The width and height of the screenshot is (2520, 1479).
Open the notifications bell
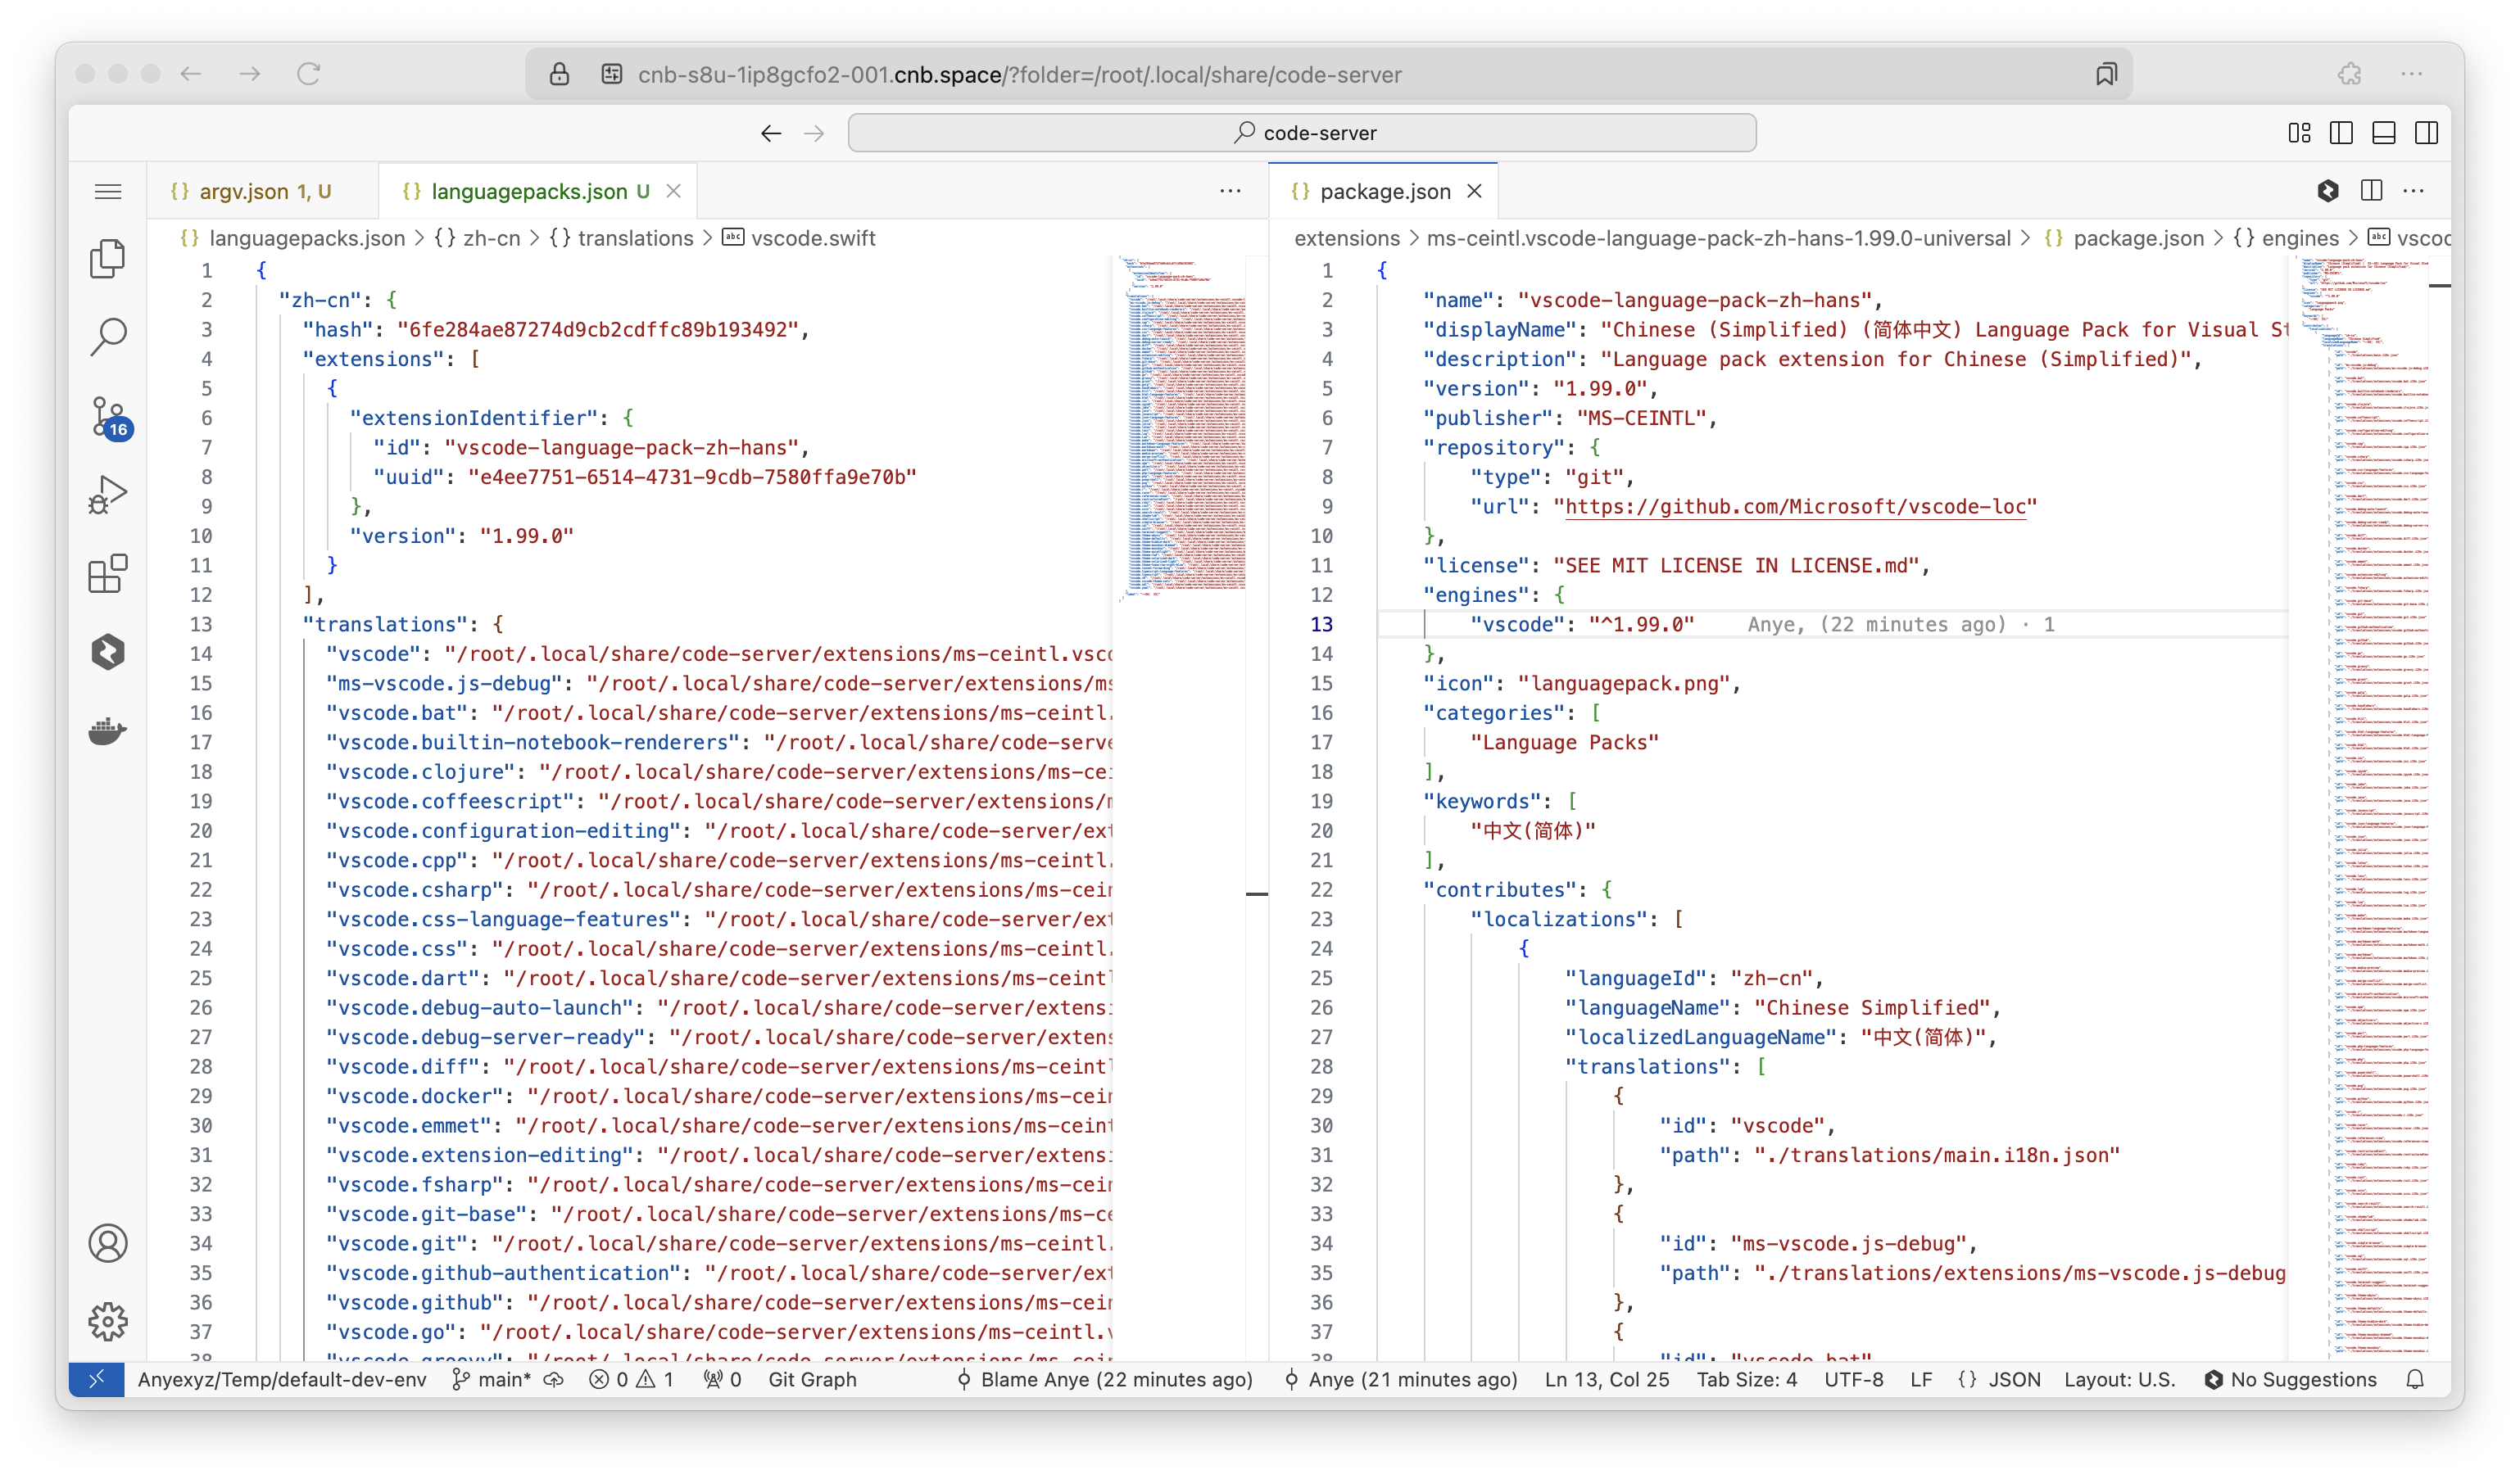(x=2414, y=1379)
